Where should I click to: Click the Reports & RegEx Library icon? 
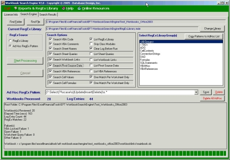(16, 8)
